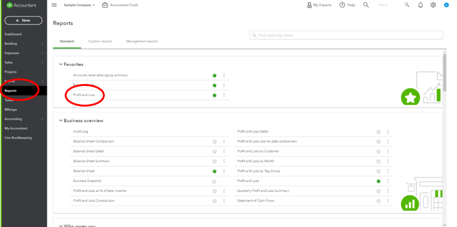Image resolution: width=457 pixels, height=227 pixels.
Task: Unstar Balance Sheet in Business overview
Action: click(215, 171)
